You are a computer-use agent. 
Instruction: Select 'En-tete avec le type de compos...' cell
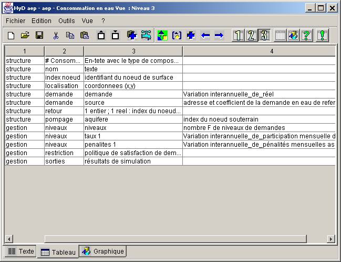133,61
